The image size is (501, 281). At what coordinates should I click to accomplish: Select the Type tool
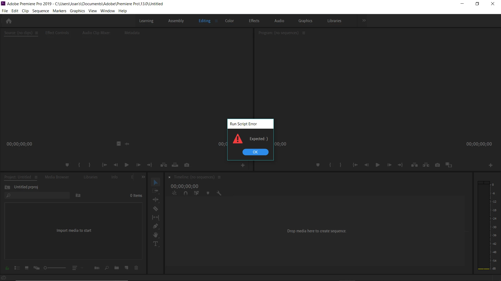click(156, 244)
